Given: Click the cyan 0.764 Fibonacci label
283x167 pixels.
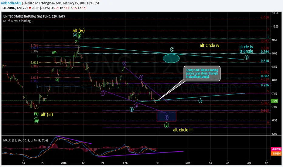Looking at the screenshot, I should pyautogui.click(x=265, y=52).
